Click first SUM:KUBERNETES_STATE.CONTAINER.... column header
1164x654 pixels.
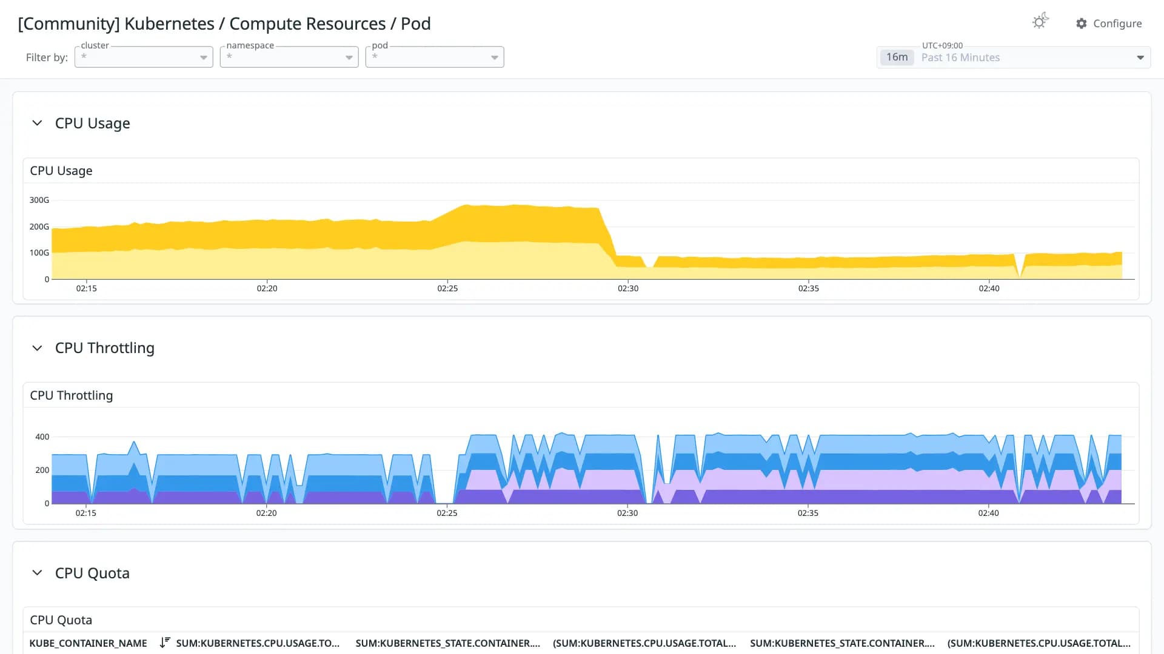(447, 643)
